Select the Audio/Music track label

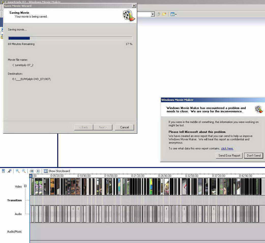14,232
